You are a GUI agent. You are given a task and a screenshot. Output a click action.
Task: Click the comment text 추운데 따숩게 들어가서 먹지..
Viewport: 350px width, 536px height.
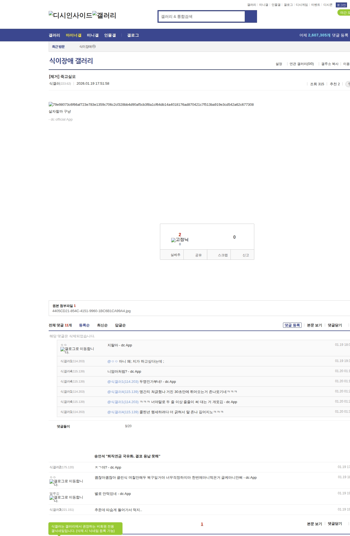coord(118,510)
